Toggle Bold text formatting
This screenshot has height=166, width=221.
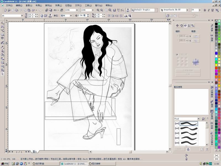[x=205, y=10]
